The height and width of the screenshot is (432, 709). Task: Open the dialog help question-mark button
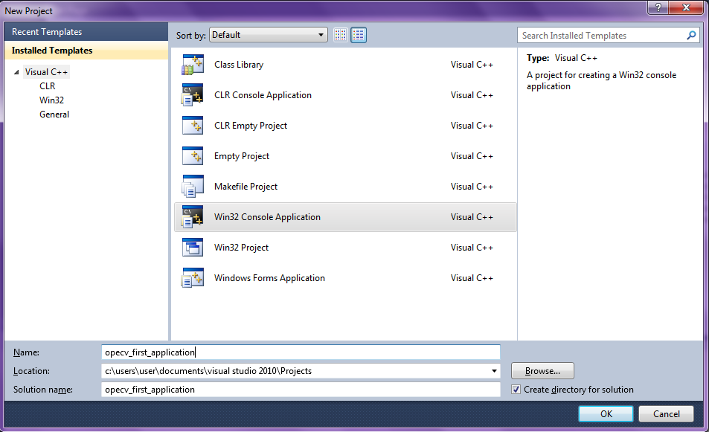(658, 7)
